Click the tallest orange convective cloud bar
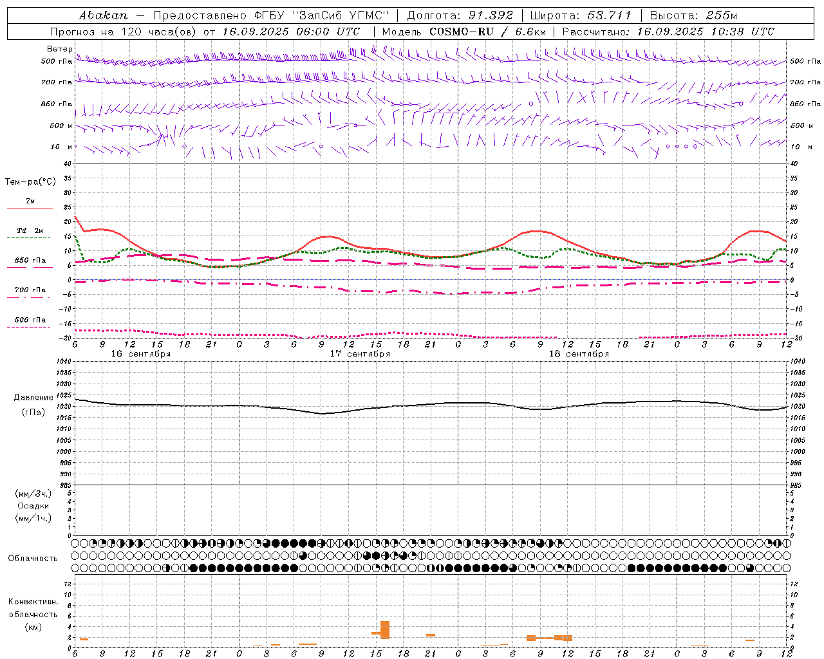The height and width of the screenshot is (659, 824). [x=385, y=630]
